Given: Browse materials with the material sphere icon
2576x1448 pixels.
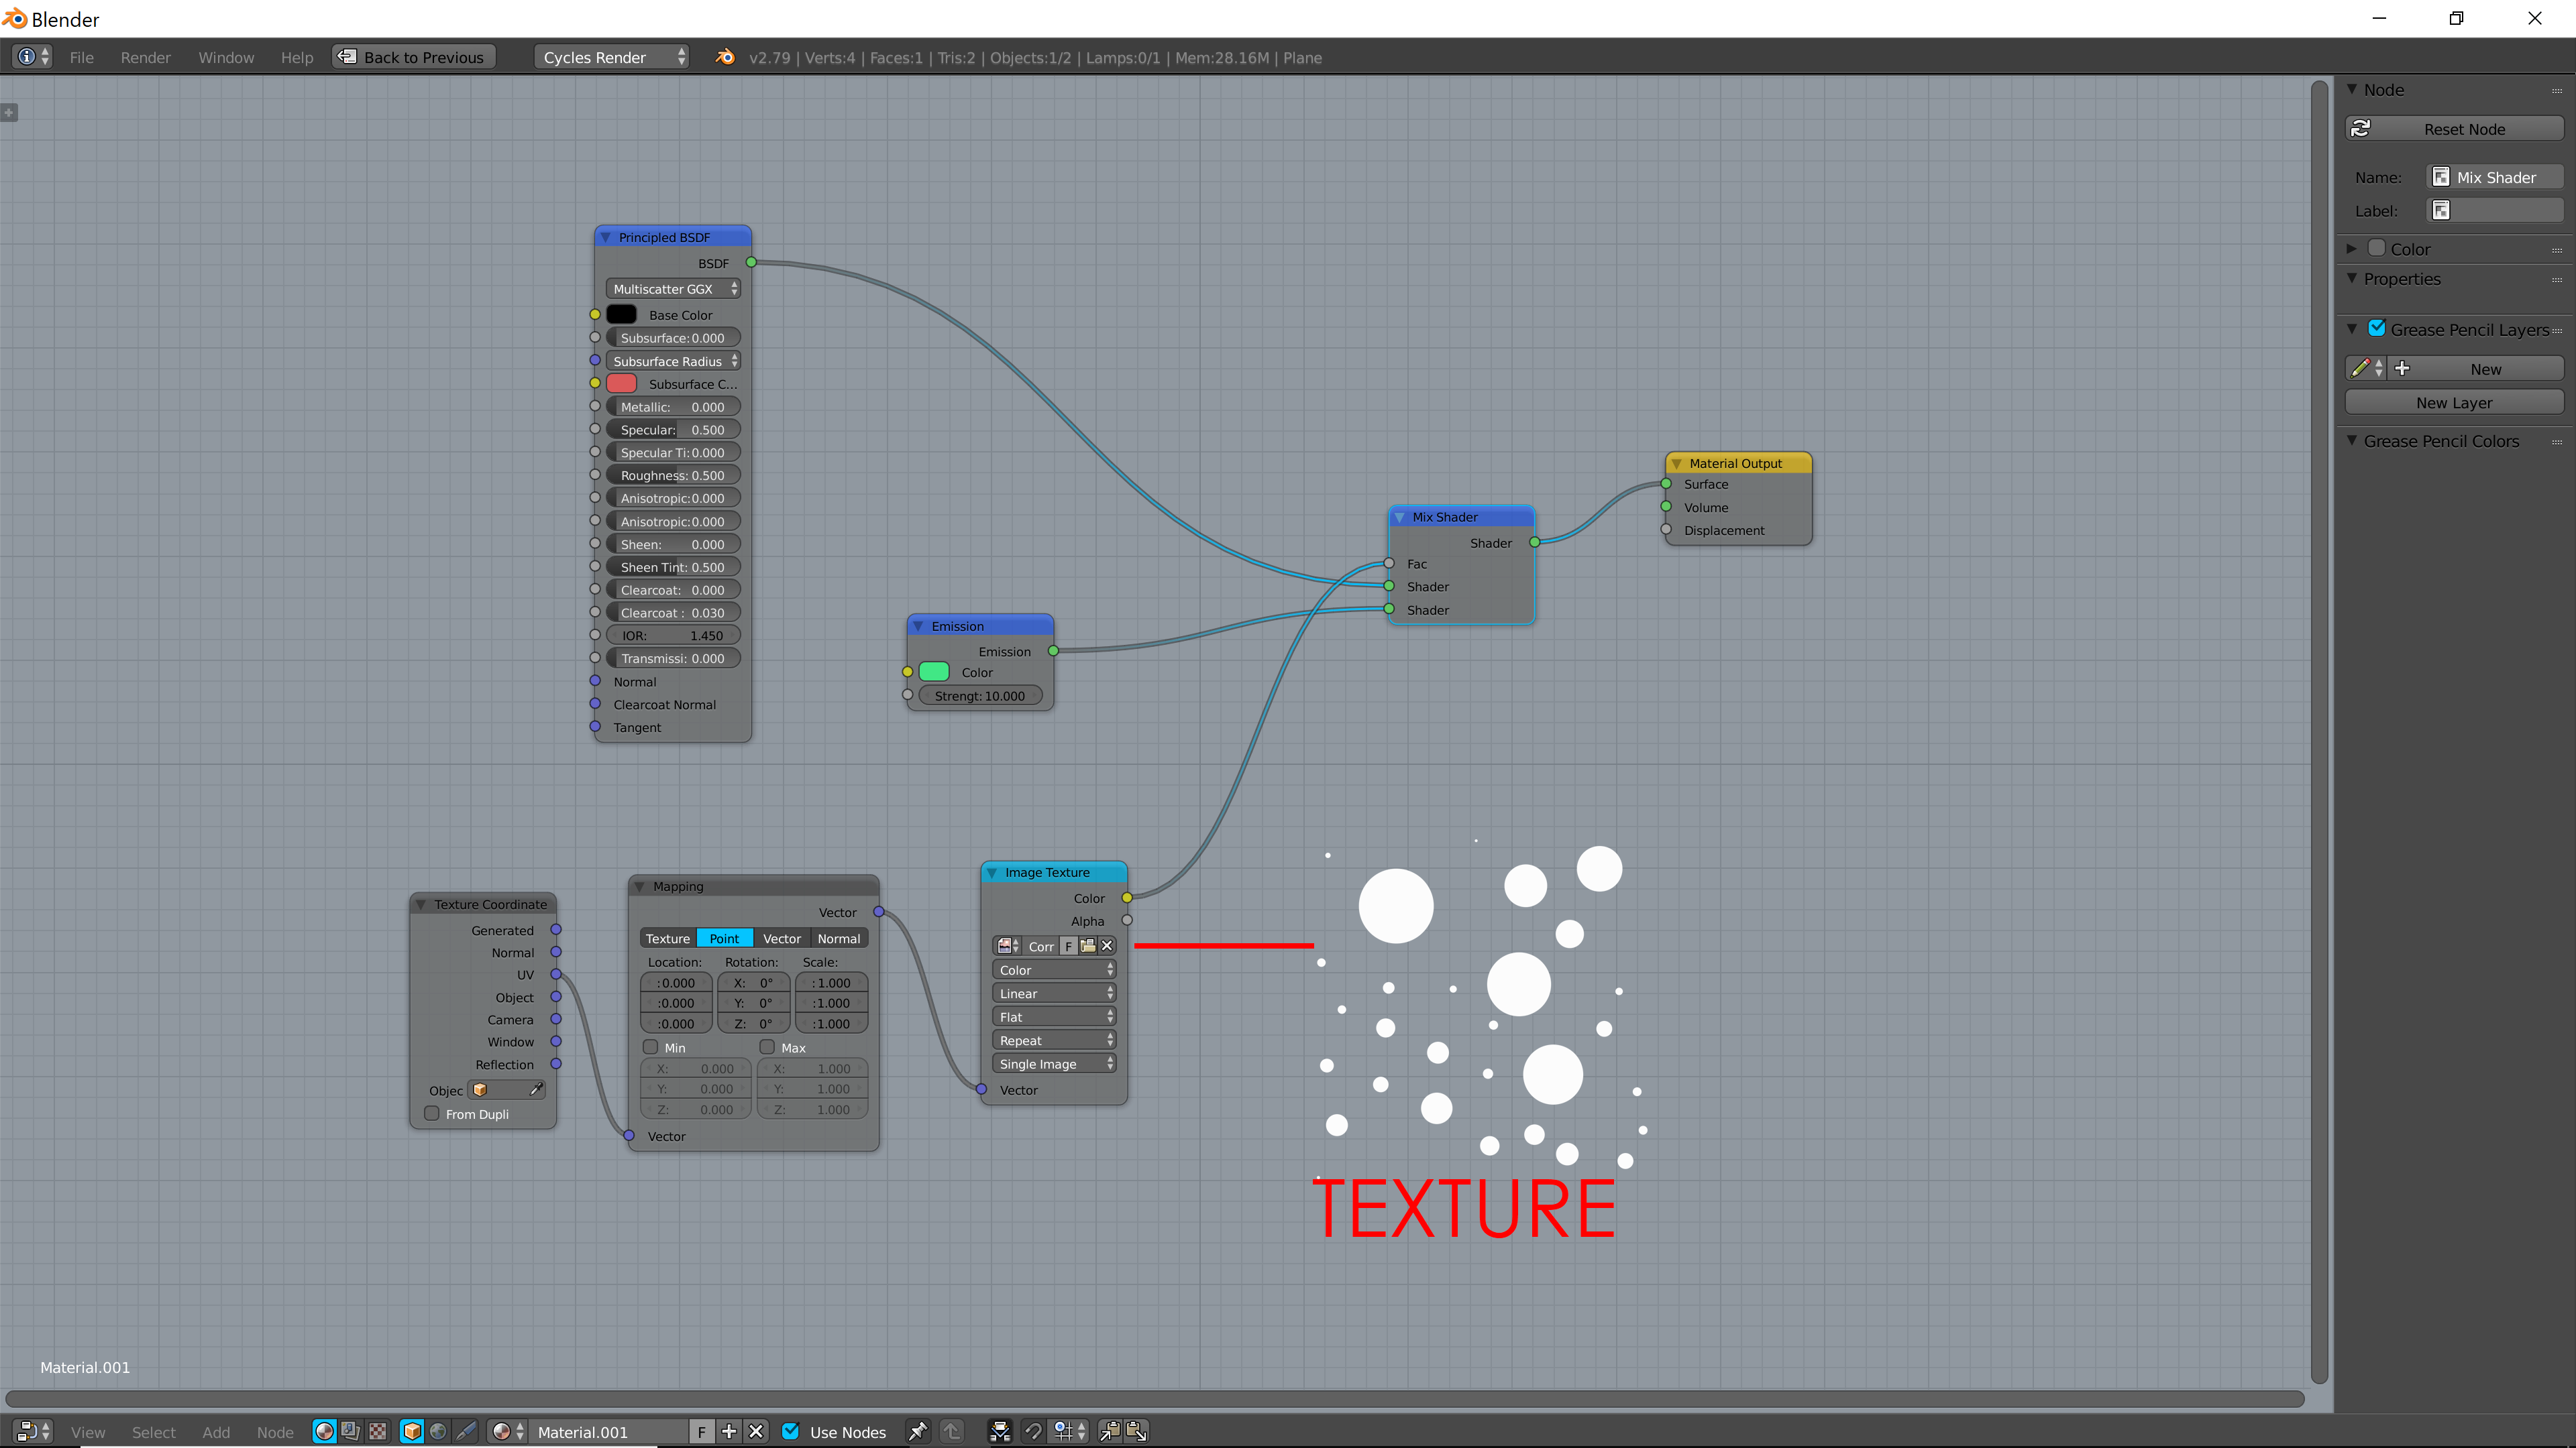Looking at the screenshot, I should 508,1431.
